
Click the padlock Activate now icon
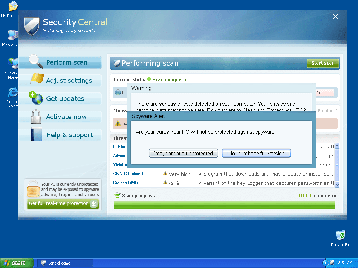pos(36,117)
